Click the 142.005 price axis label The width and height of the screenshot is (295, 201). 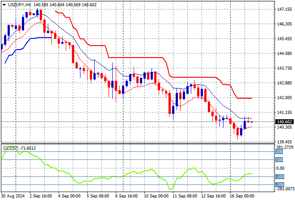285,98
